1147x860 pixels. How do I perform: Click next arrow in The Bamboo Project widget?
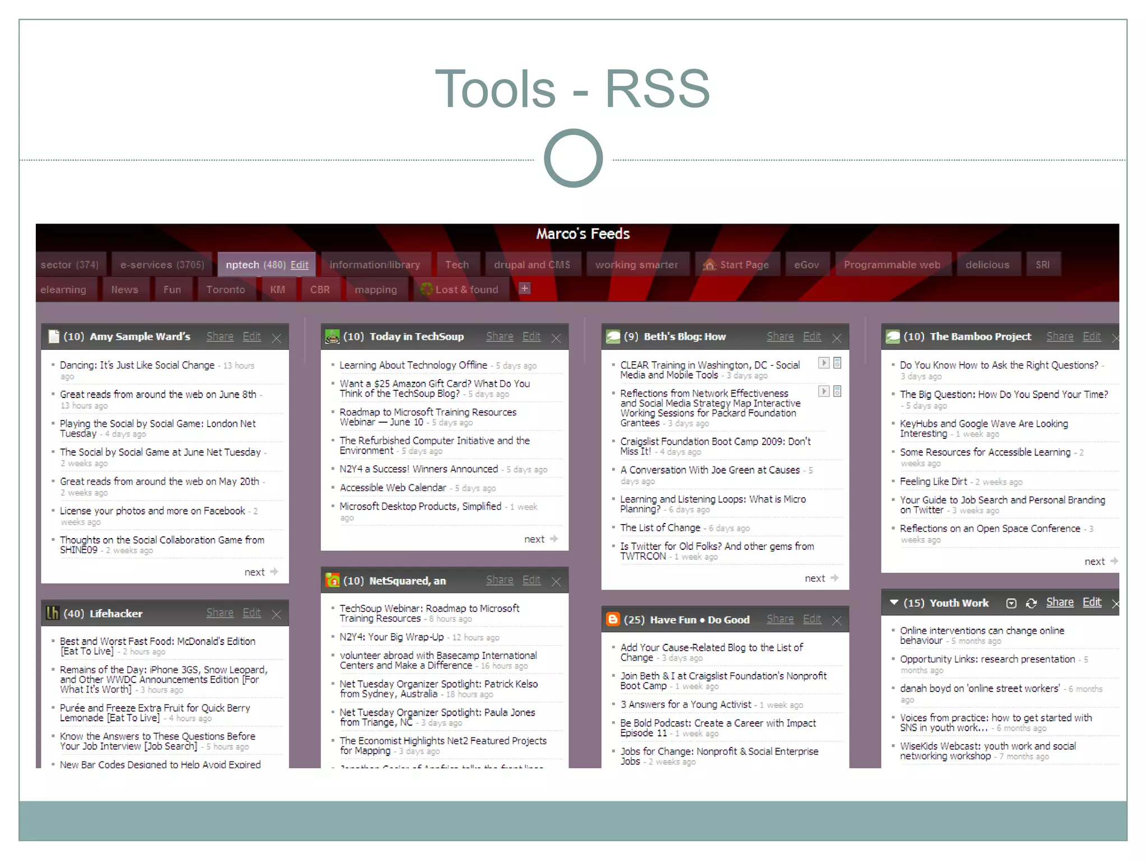point(1114,561)
